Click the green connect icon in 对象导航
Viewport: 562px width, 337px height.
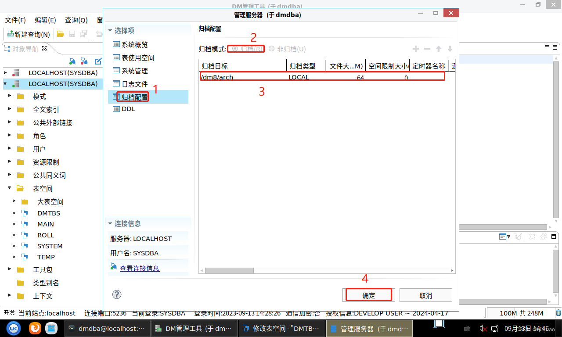click(72, 61)
